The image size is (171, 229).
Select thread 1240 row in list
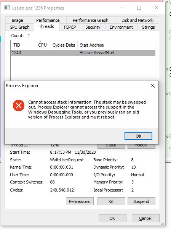pos(83,53)
